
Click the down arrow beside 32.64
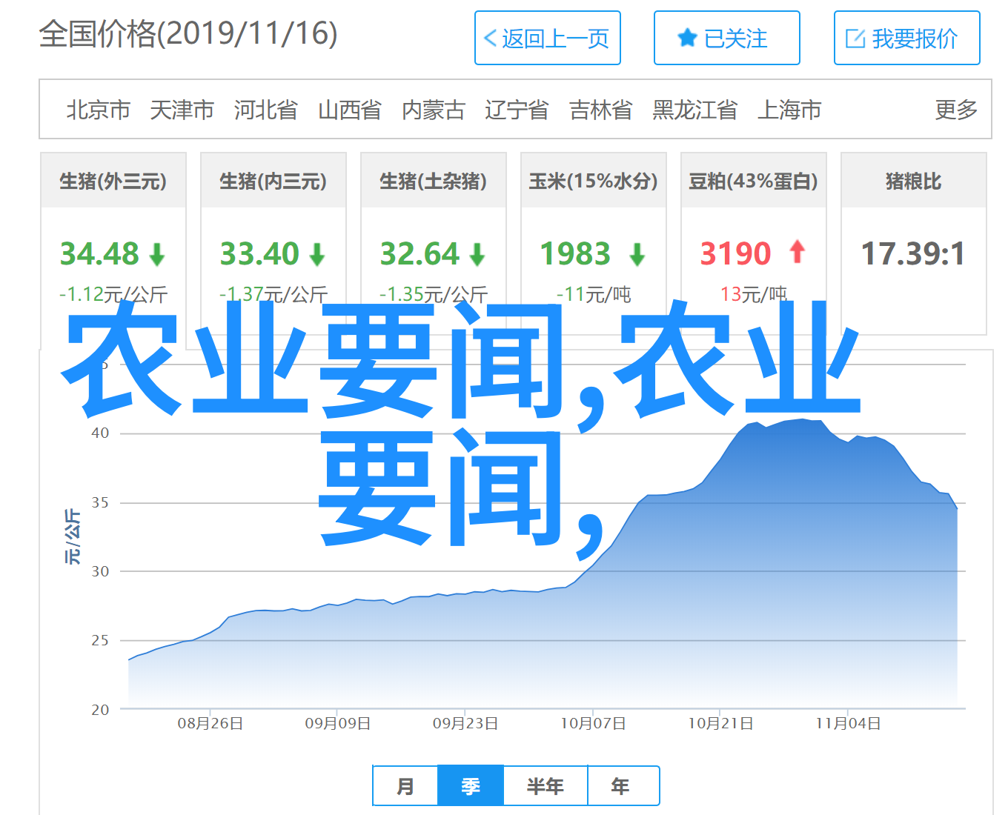point(477,255)
